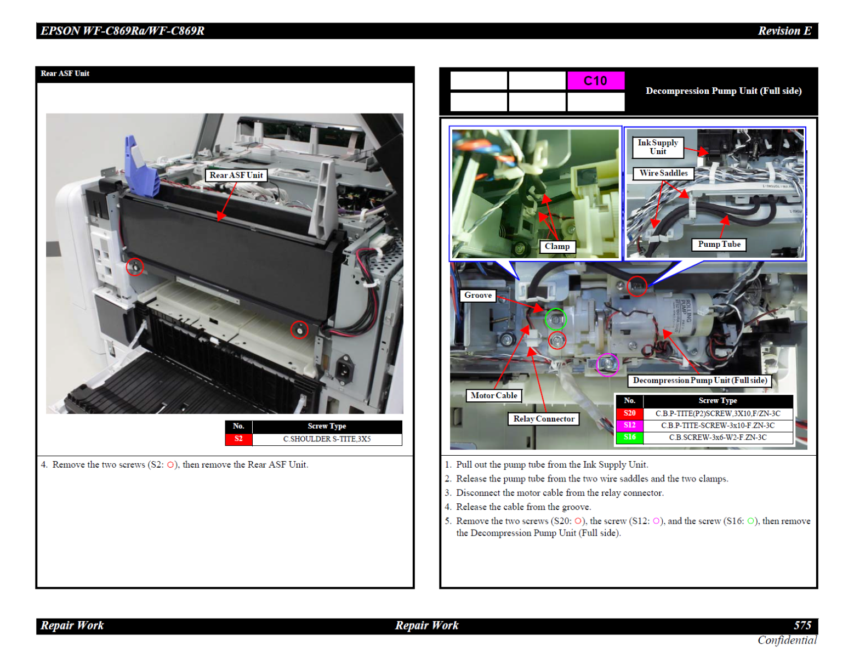854x658 pixels.
Task: Select the magenta S12 screw table cell
Action: click(x=629, y=426)
